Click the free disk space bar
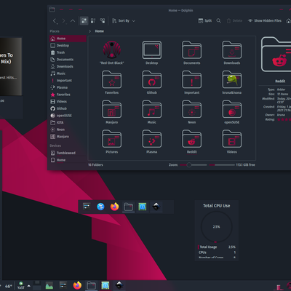This screenshot has width=291, height=291. point(222,165)
